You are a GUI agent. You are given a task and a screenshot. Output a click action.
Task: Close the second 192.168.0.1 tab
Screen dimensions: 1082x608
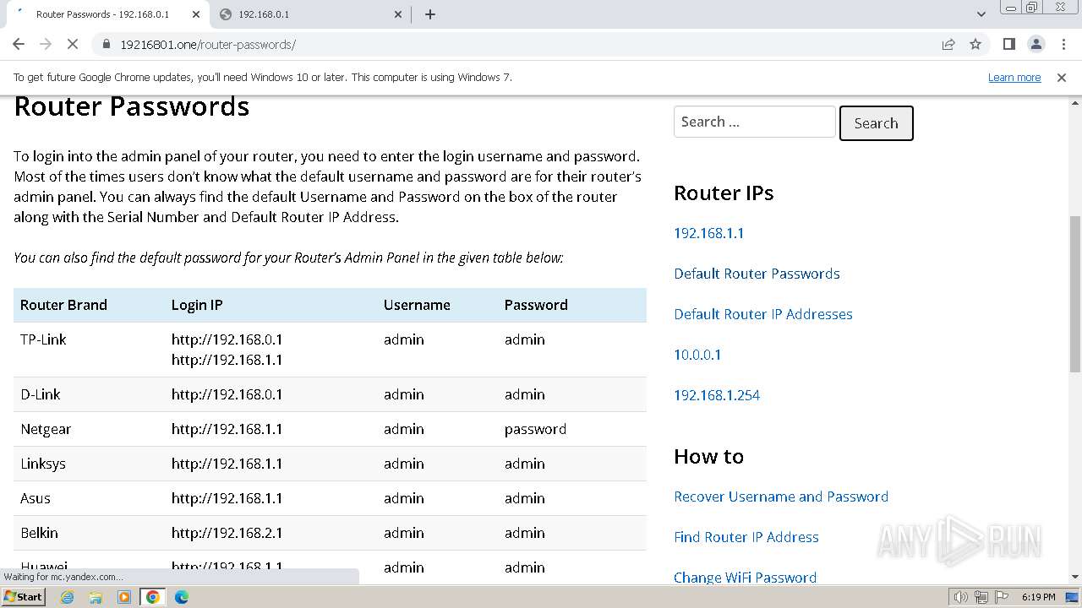pyautogui.click(x=399, y=14)
